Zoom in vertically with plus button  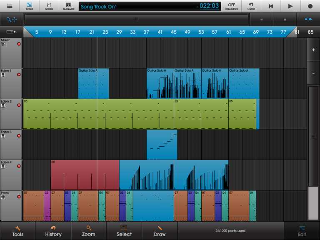[x=313, y=50]
